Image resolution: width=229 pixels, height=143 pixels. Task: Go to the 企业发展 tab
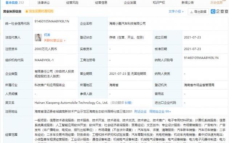tap(130, 3)
